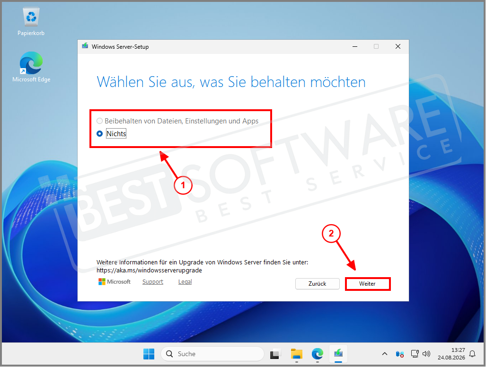
Task: Click the Zurück button
Action: point(318,284)
